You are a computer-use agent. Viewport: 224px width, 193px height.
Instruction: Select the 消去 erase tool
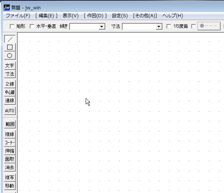[x=10, y=167]
